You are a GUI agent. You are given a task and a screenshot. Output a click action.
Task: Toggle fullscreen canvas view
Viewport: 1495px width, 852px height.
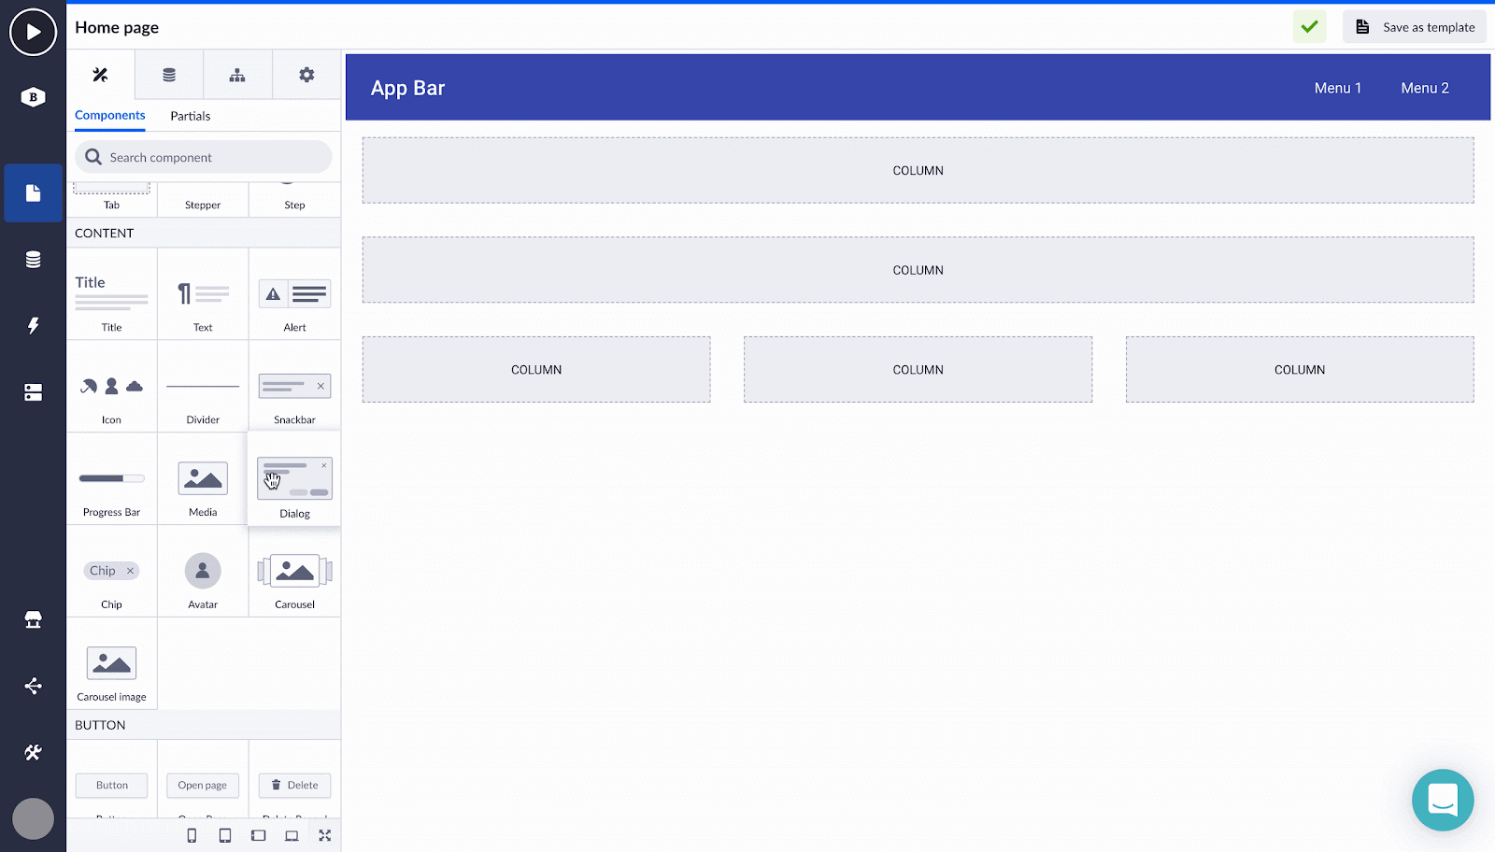pyautogui.click(x=325, y=835)
